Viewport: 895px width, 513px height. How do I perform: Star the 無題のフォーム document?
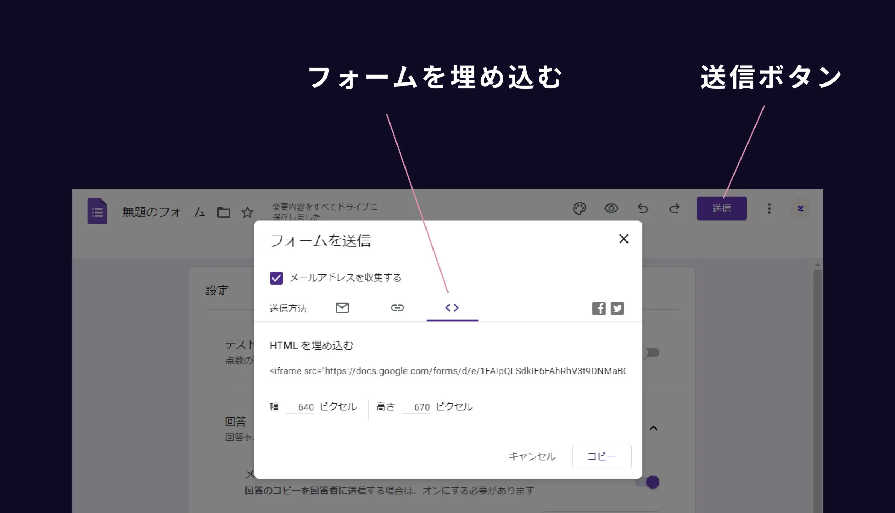point(248,212)
